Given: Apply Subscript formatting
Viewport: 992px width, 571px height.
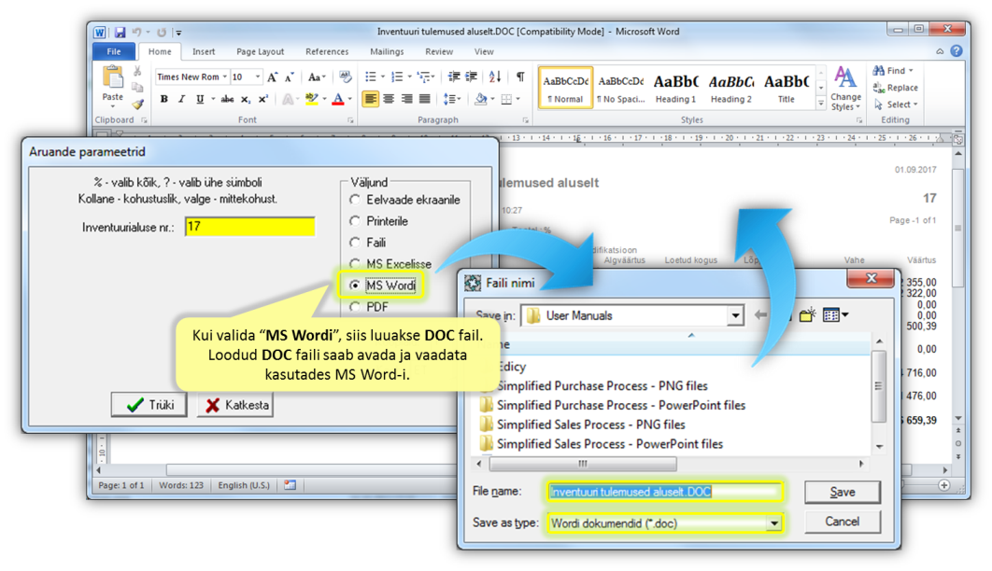Looking at the screenshot, I should 246,99.
